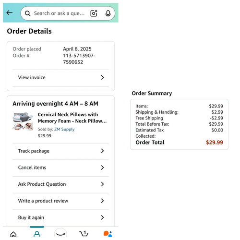Expand View invoice chevron
This screenshot has height=240, width=240.
102,77
